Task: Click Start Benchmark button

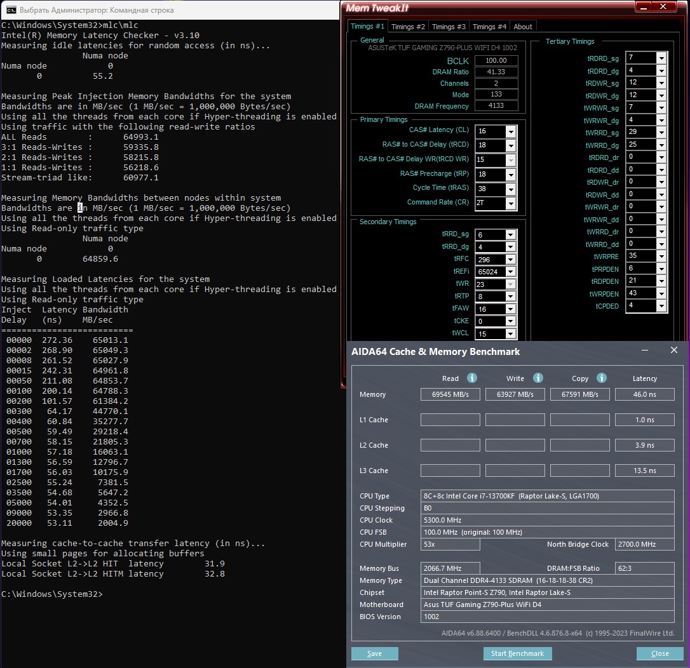Action: pyautogui.click(x=517, y=653)
